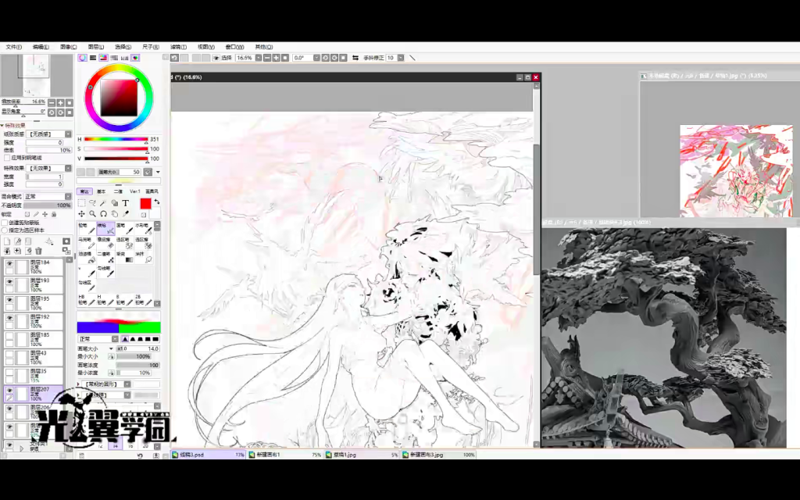Click the red foreground color swatch
The height and width of the screenshot is (500, 800).
pos(145,204)
